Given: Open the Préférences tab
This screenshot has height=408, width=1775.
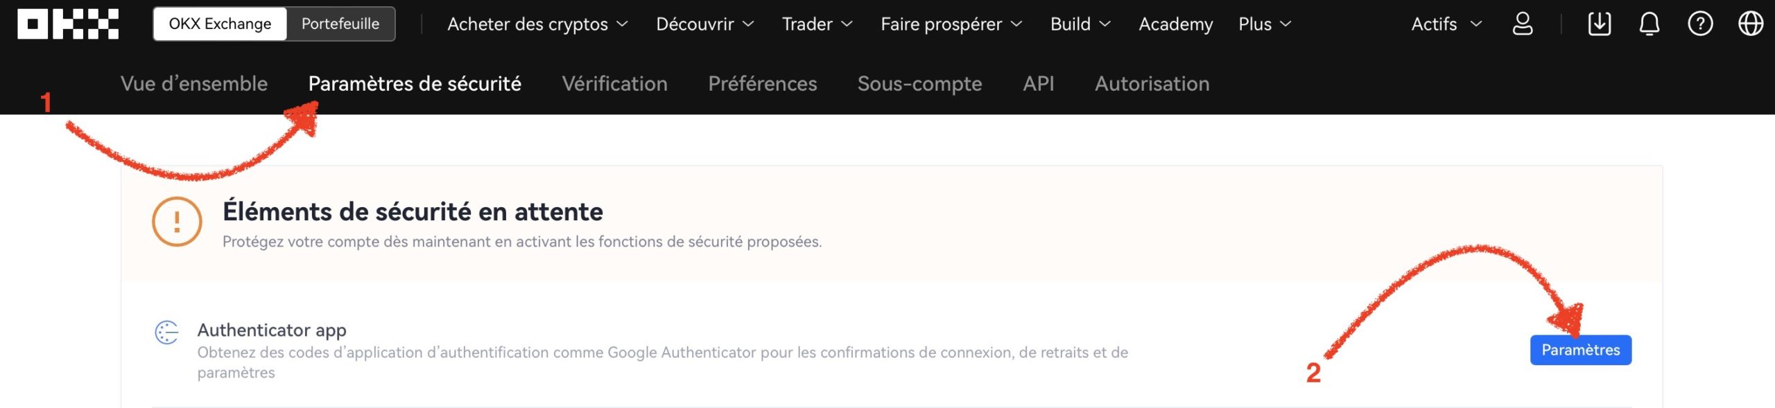Looking at the screenshot, I should (762, 84).
